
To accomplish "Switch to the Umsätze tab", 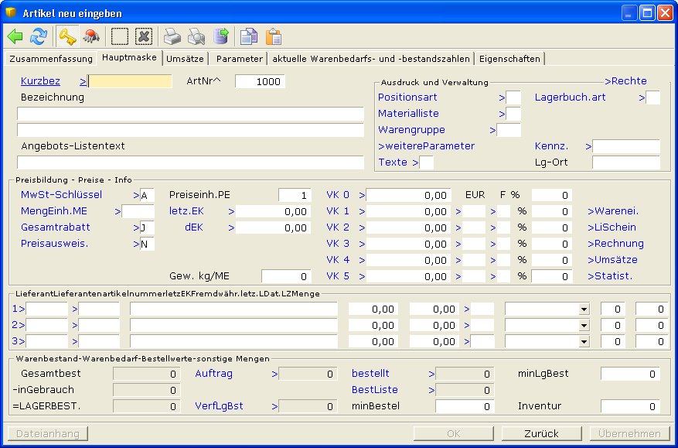I will click(x=186, y=58).
